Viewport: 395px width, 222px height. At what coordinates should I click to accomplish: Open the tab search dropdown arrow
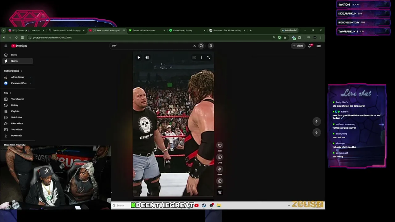(3, 31)
